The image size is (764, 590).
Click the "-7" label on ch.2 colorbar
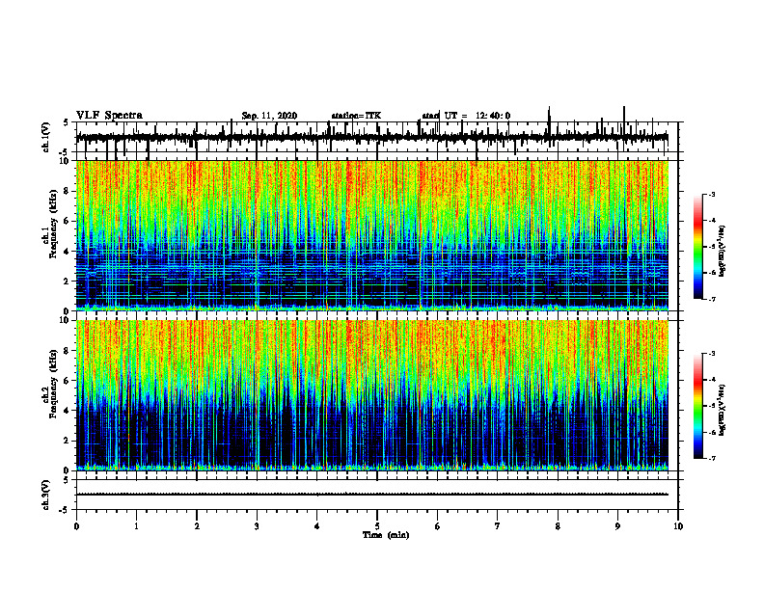coord(711,458)
